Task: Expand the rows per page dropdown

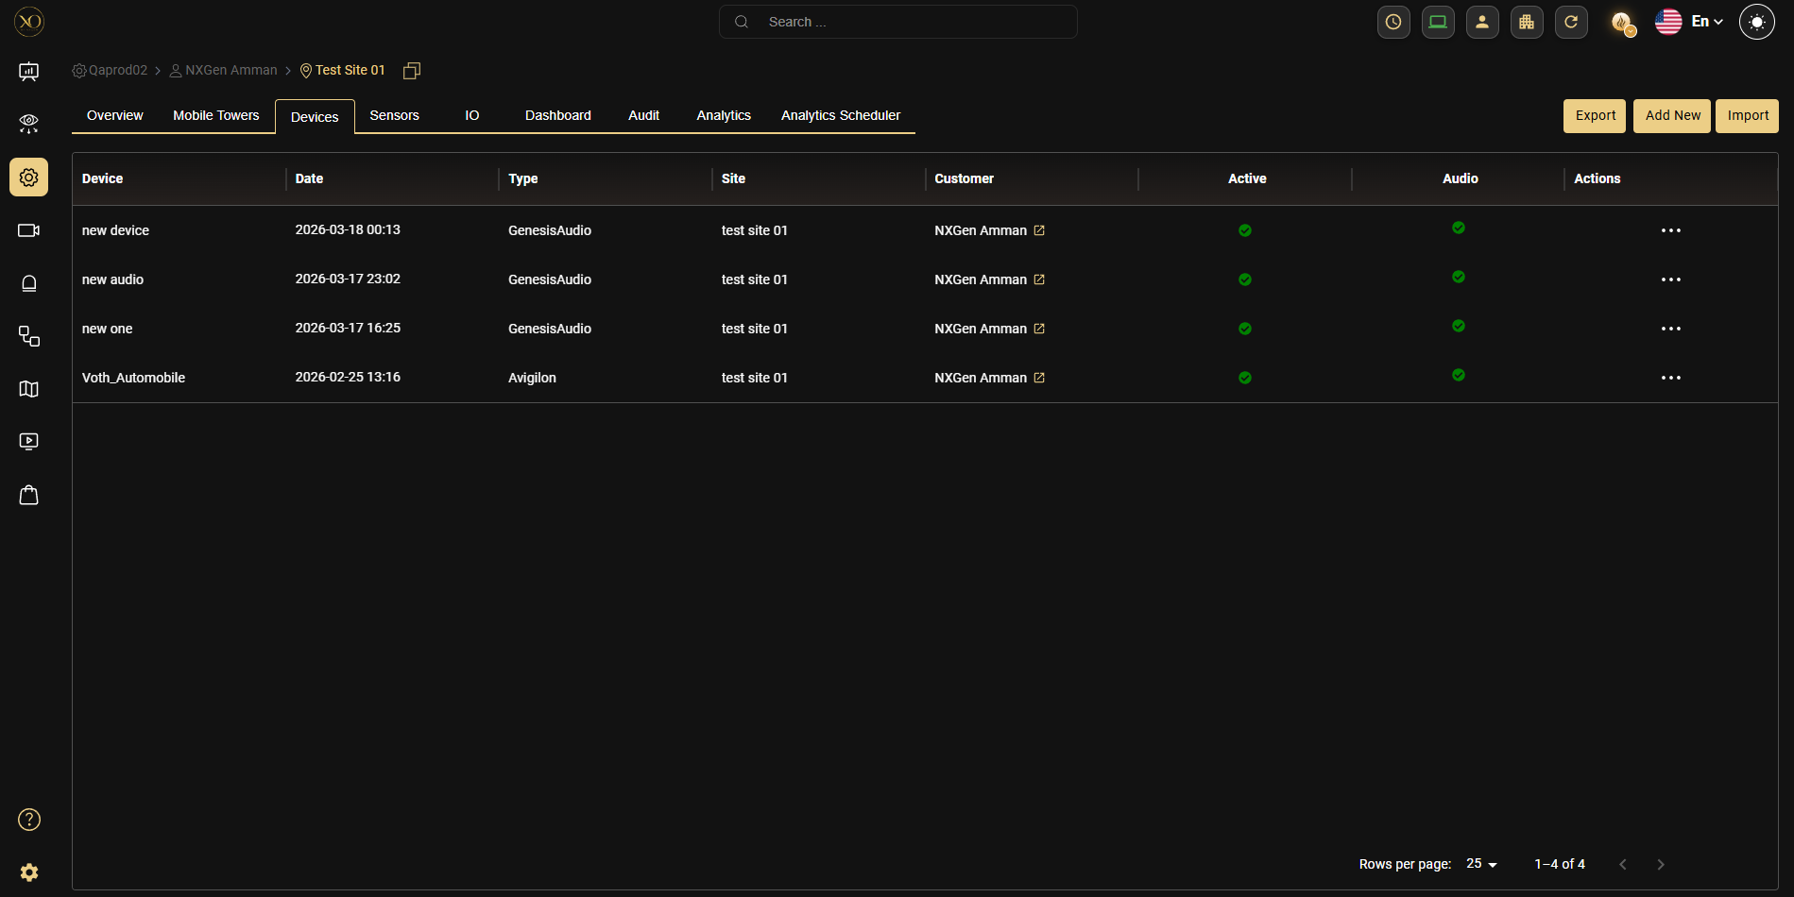Action: (1481, 864)
